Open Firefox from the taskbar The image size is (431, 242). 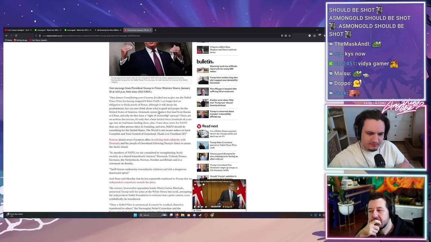pos(177,215)
